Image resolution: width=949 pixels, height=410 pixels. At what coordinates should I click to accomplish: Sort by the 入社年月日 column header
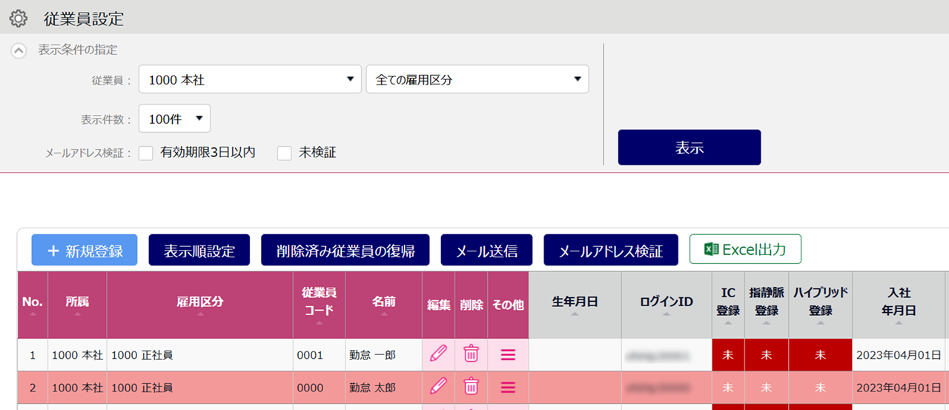(x=899, y=305)
